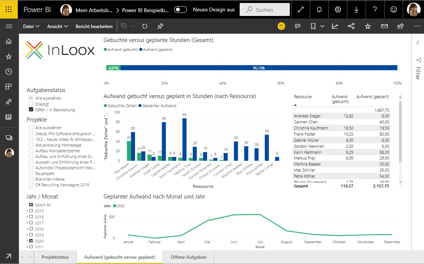Image resolution: width=424 pixels, height=264 pixels.
Task: Check the Erledigt status box
Action: point(31,104)
